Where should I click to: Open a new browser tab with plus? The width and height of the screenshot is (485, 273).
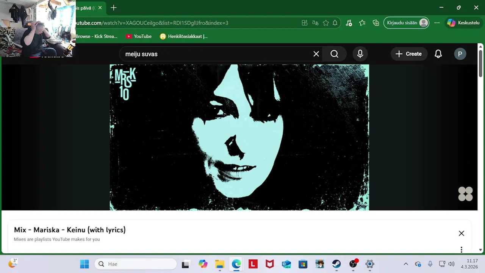tap(114, 8)
